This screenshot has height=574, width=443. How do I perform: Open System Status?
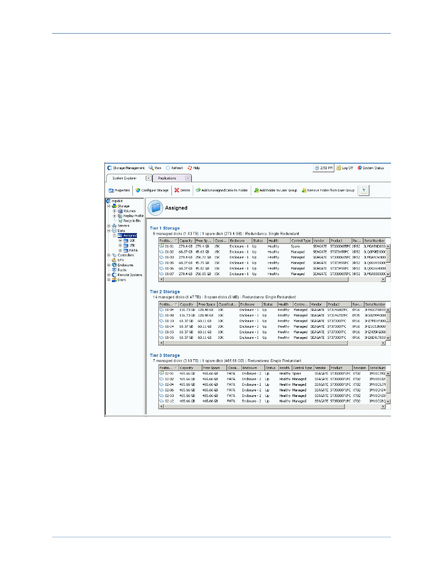tap(371, 168)
